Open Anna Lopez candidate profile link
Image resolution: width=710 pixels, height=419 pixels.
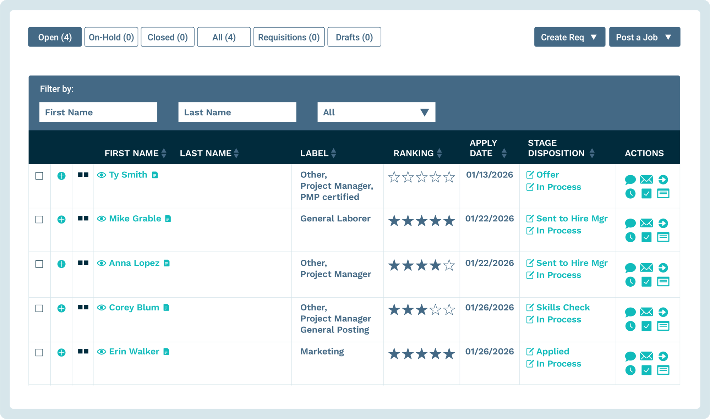click(134, 263)
